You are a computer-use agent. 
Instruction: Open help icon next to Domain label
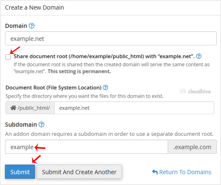pos(32,26)
